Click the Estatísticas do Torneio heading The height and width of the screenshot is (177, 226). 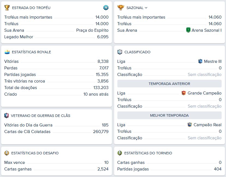point(148,153)
